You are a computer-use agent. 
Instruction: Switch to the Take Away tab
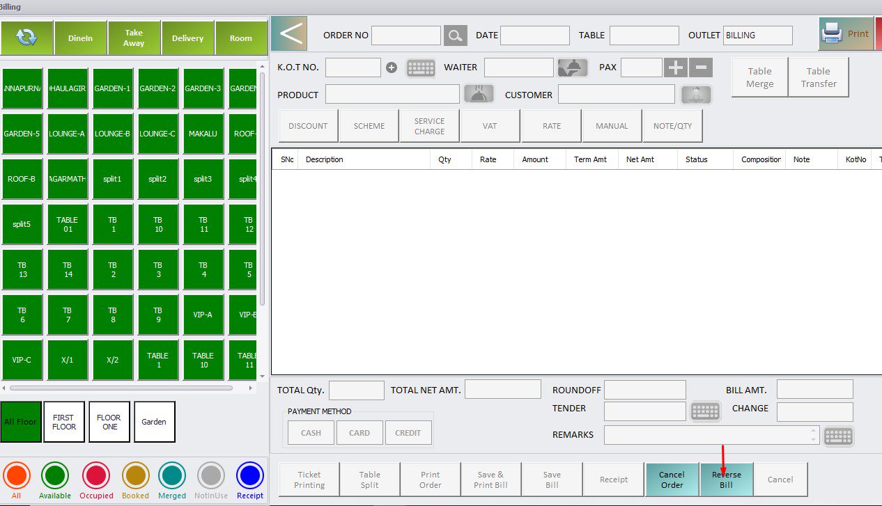click(x=134, y=38)
